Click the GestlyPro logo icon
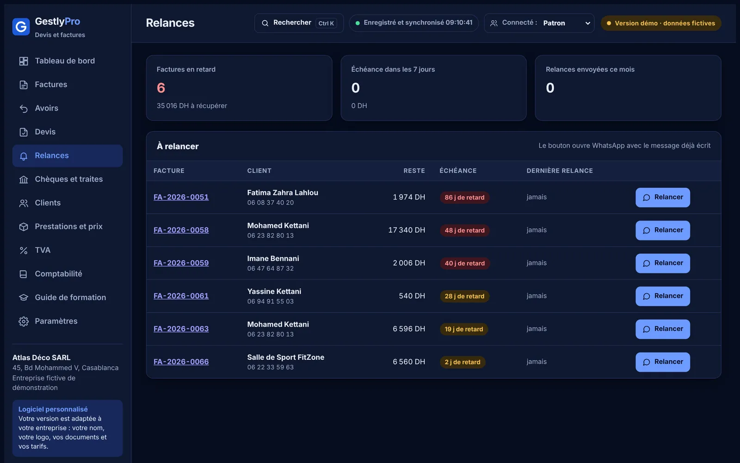740x463 pixels. pyautogui.click(x=21, y=27)
